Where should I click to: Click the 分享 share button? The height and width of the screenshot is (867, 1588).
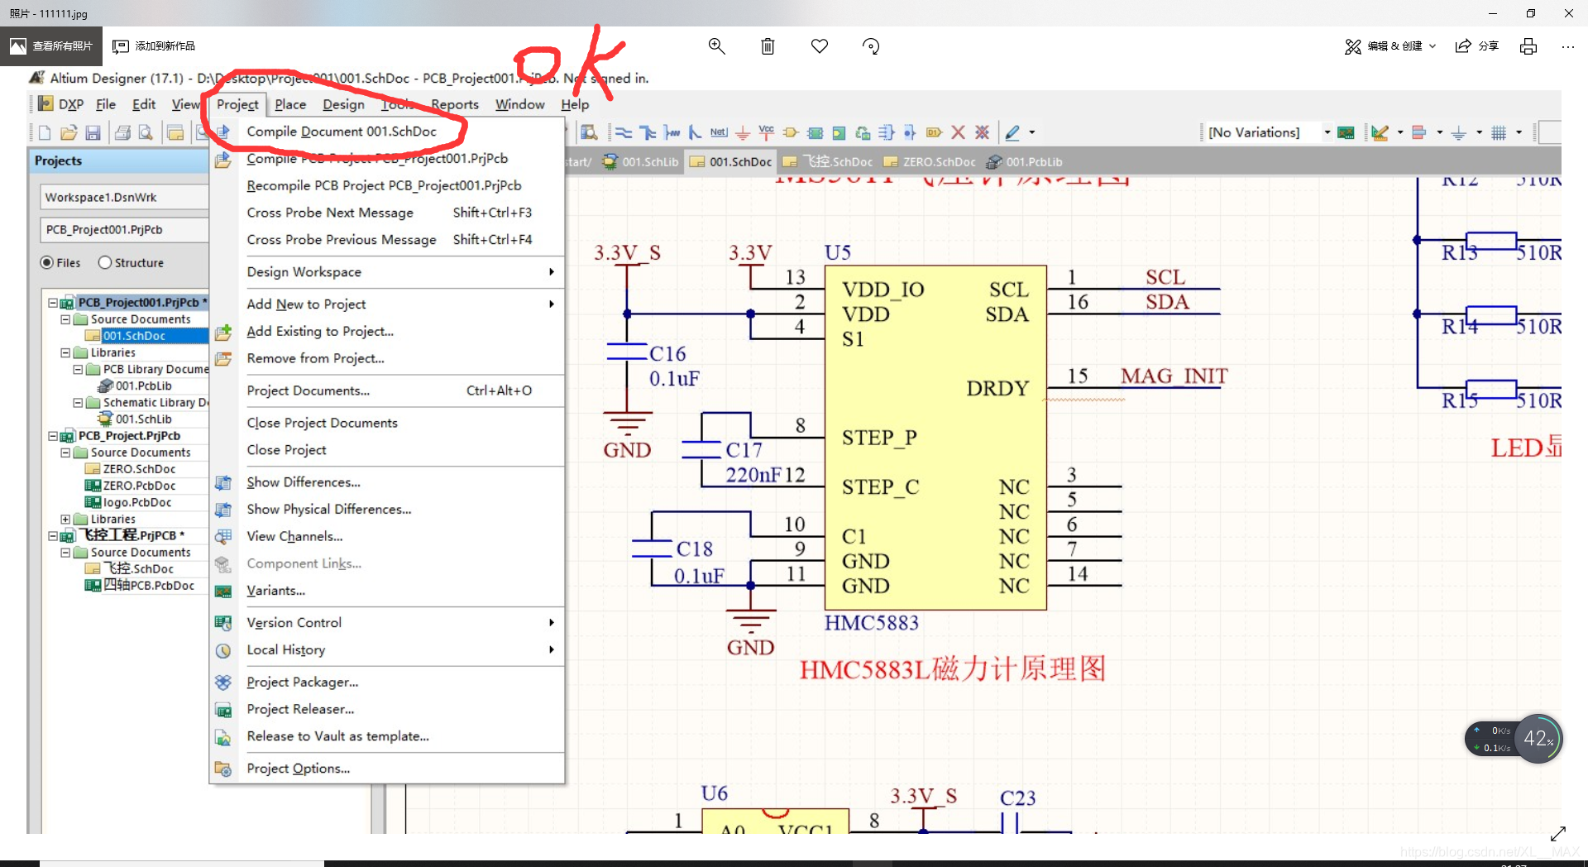(1477, 46)
